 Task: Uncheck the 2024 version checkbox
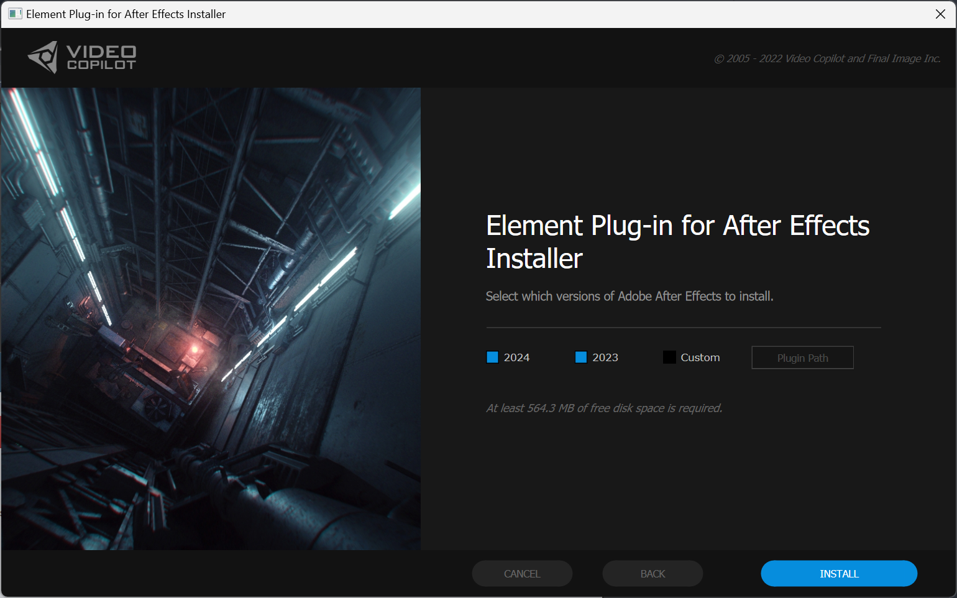(492, 357)
